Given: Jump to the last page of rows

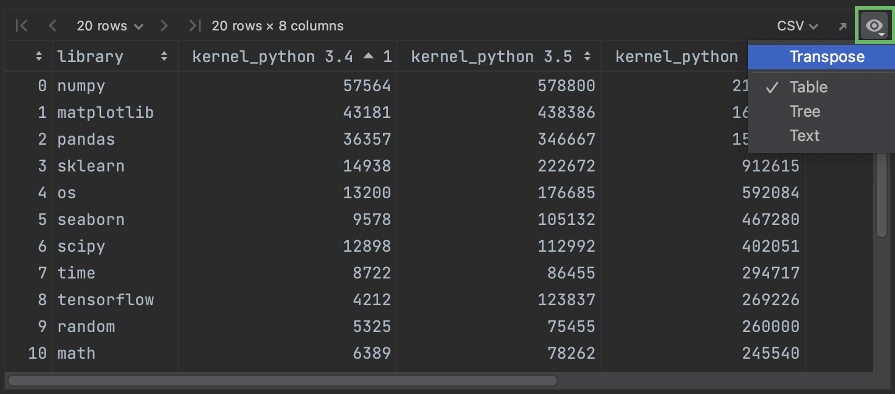Looking at the screenshot, I should 194,26.
